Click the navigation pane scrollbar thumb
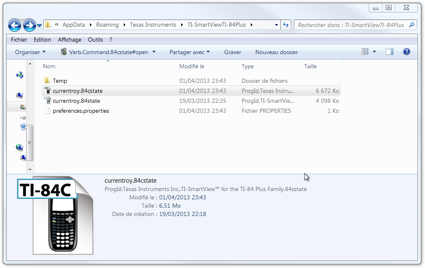 click(30, 143)
